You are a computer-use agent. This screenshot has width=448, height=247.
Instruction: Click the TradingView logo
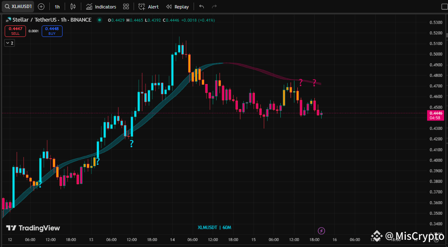tap(33, 228)
